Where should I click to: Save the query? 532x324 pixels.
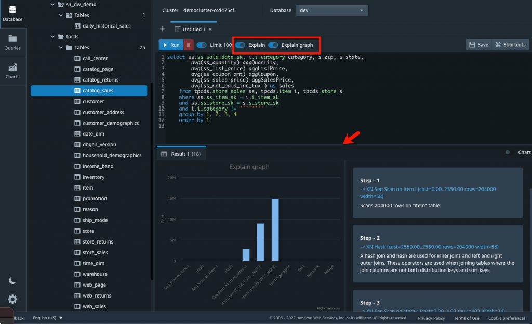coord(478,45)
